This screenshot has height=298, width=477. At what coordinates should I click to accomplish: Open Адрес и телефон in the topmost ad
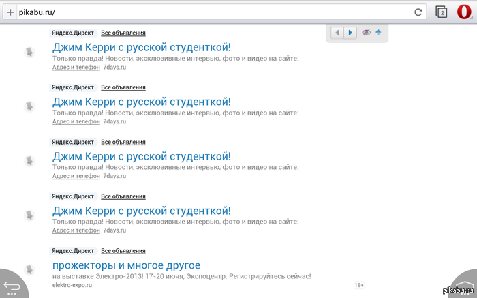pyautogui.click(x=76, y=68)
